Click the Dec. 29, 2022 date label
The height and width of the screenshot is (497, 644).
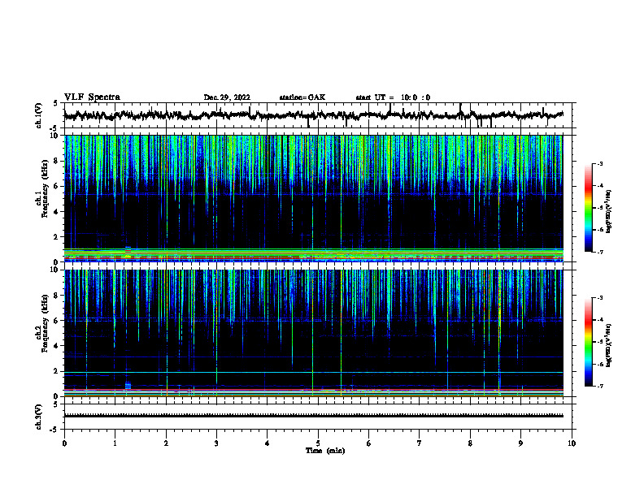pos(227,97)
